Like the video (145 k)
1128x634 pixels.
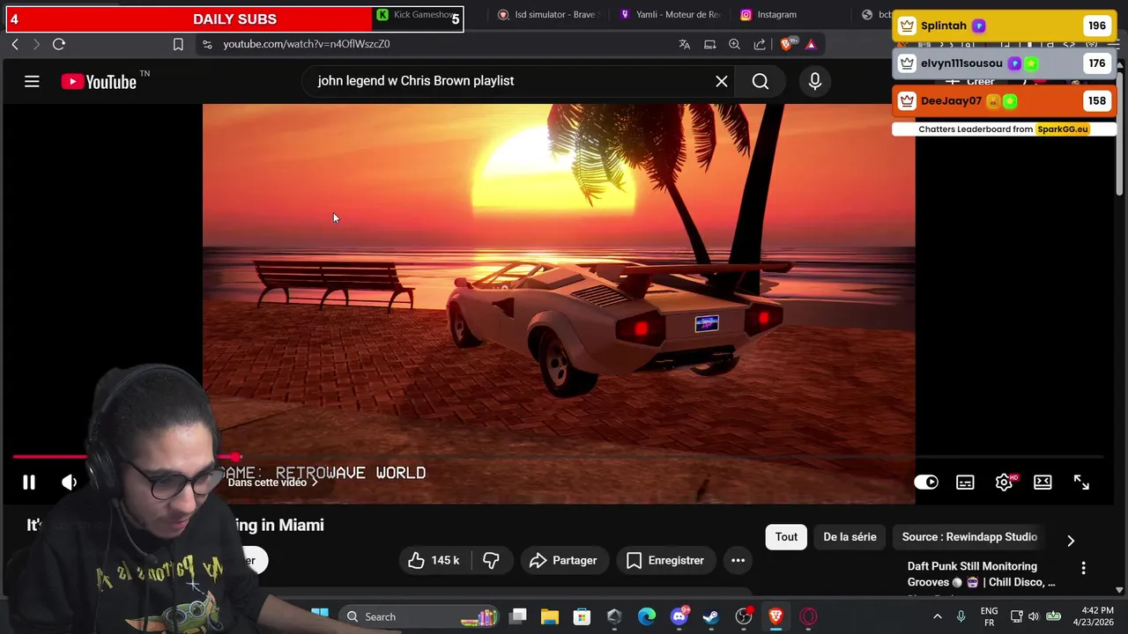tap(434, 560)
